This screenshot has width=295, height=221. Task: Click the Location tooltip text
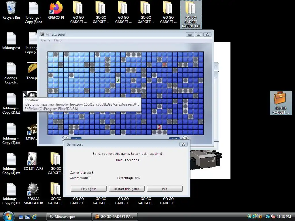point(82,104)
